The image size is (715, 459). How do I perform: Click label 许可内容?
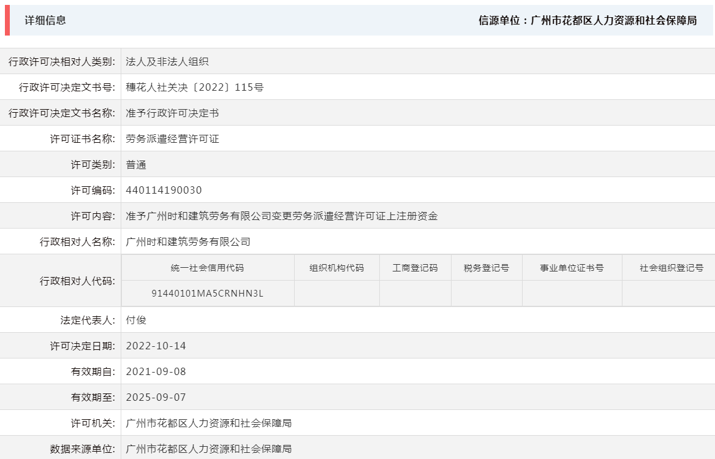[93, 216]
